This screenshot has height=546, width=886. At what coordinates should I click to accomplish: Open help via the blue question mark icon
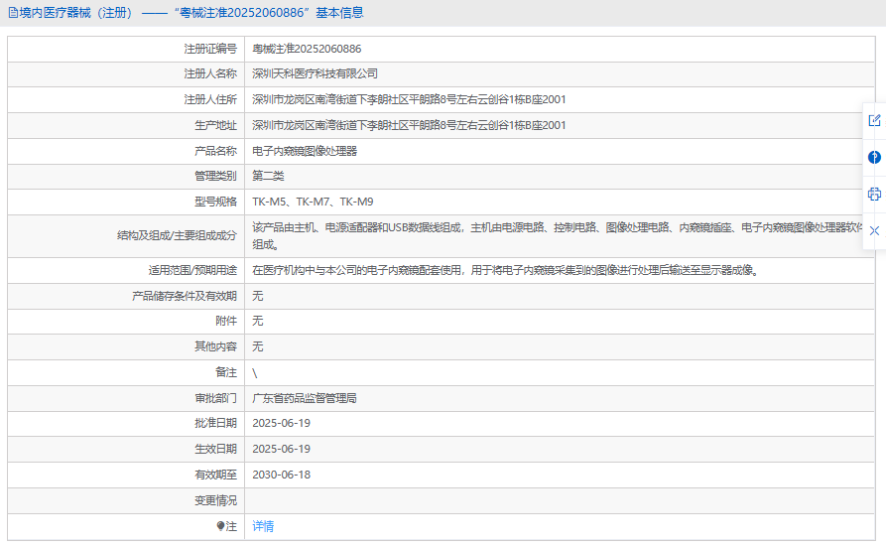874,157
